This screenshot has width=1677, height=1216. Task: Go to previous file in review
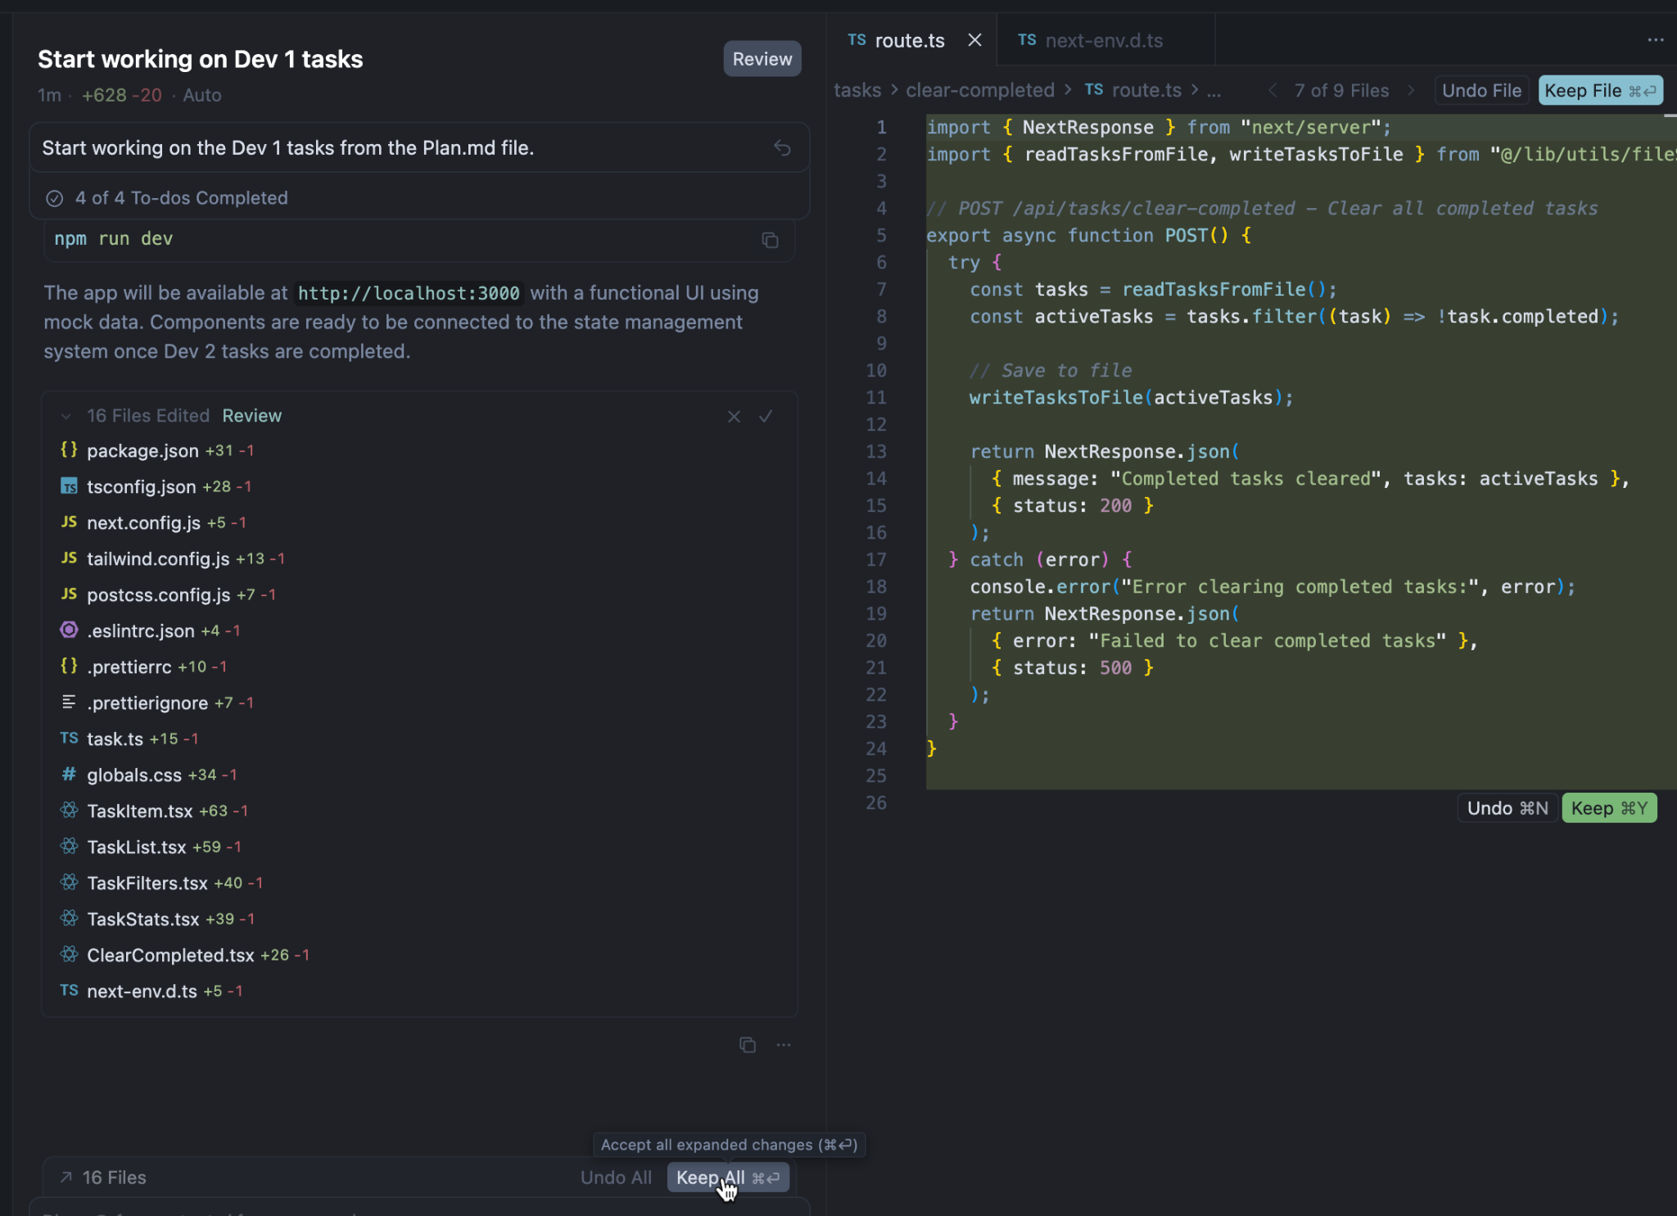(x=1272, y=91)
